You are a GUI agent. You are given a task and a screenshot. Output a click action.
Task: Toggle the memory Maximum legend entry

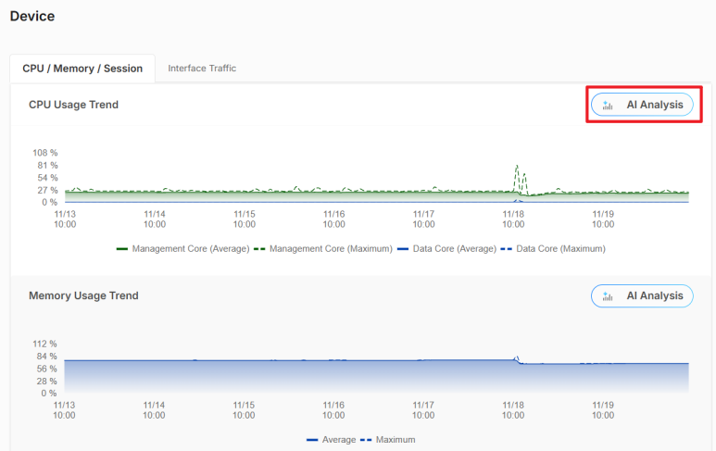click(x=387, y=440)
